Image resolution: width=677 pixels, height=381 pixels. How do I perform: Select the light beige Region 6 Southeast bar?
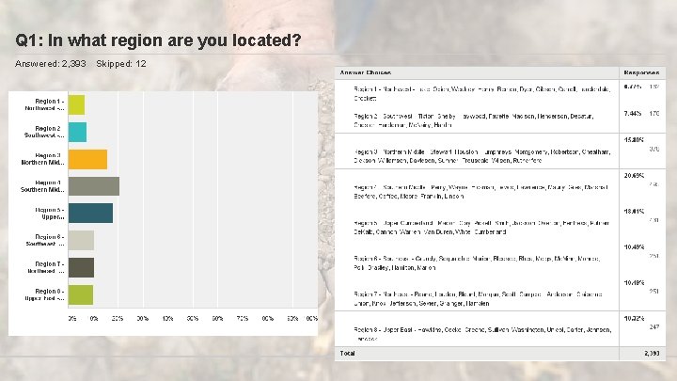81,240
